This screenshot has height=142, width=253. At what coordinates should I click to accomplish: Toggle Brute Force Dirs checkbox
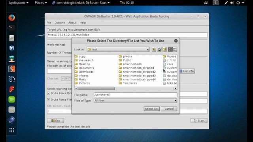[49, 93]
